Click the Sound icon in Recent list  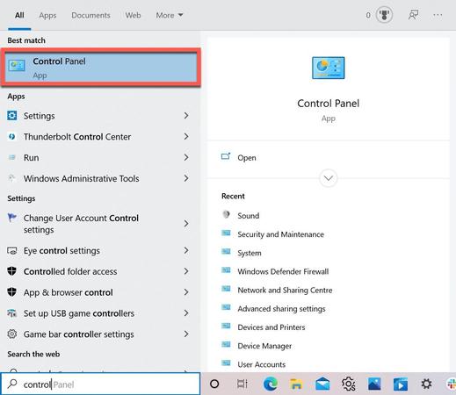[226, 214]
